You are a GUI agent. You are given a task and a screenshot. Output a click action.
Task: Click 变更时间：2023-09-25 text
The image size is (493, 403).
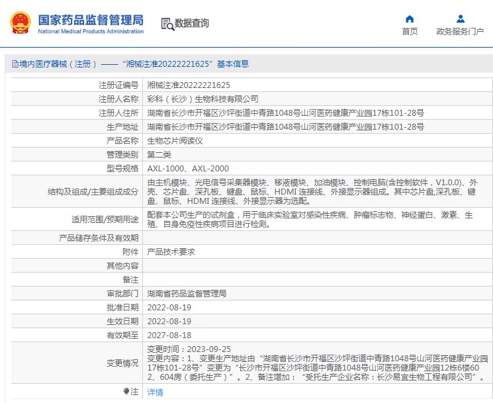tap(189, 349)
